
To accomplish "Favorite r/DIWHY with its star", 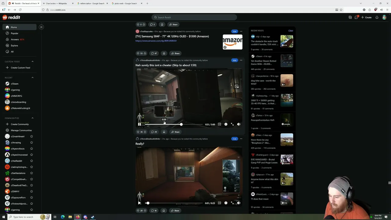I will pos(31,191).
